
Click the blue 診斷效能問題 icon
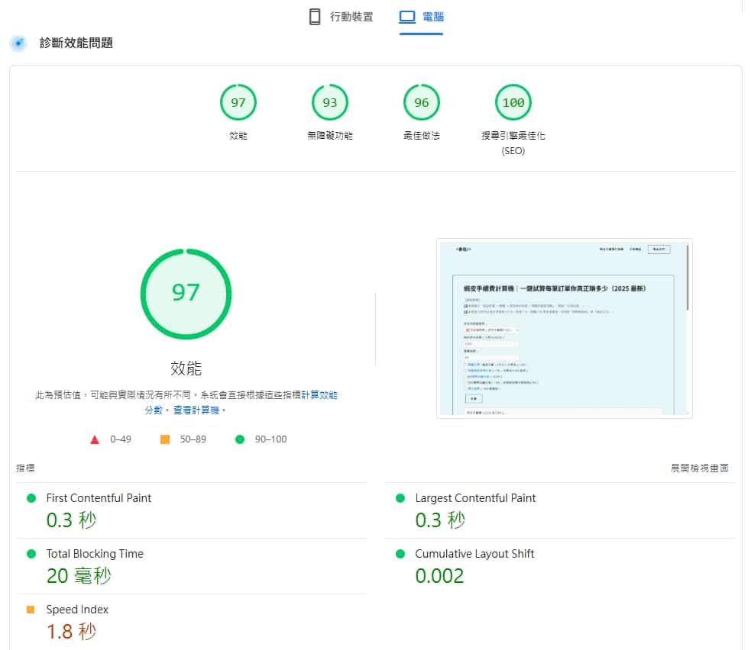pos(18,43)
